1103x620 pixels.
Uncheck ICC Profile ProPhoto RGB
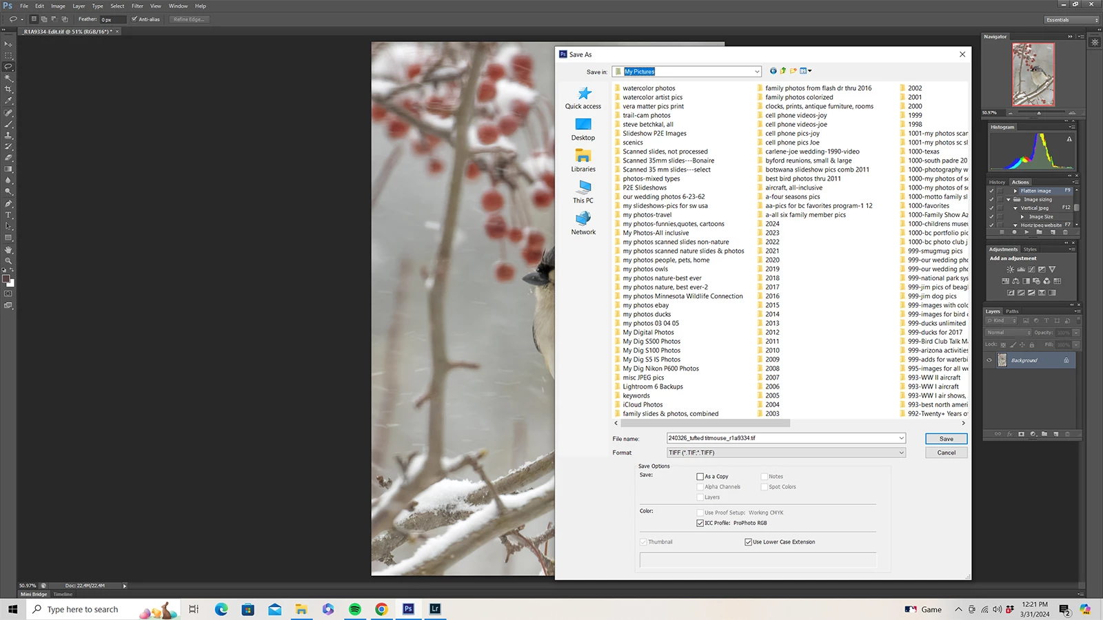tap(700, 523)
